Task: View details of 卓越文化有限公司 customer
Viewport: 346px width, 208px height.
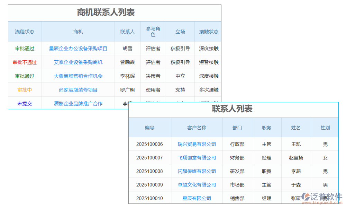Action: pos(196,185)
